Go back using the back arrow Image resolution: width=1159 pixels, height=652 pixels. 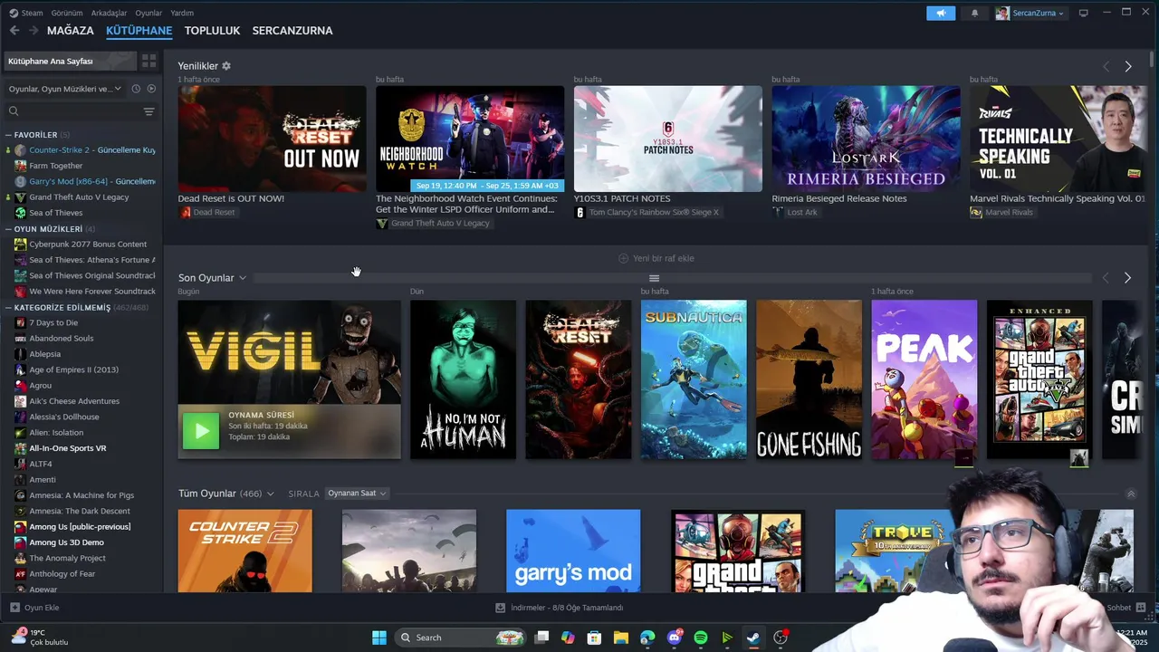14,31
